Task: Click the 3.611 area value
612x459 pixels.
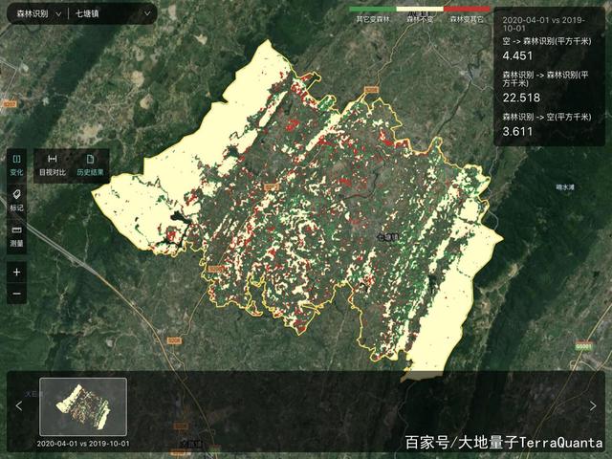Action: click(517, 132)
